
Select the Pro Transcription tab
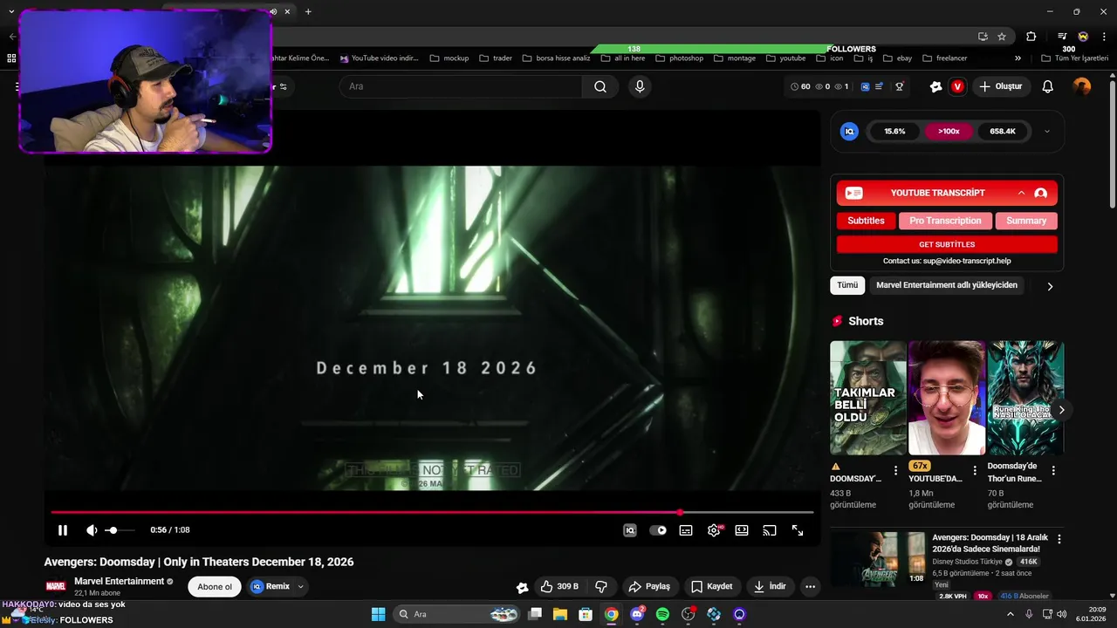(x=945, y=221)
